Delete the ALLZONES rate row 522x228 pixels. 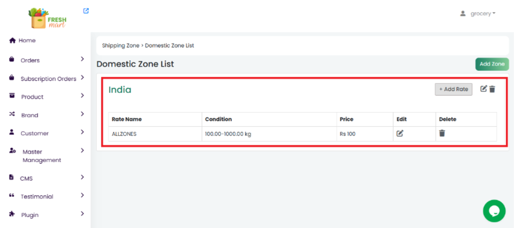tap(442, 134)
